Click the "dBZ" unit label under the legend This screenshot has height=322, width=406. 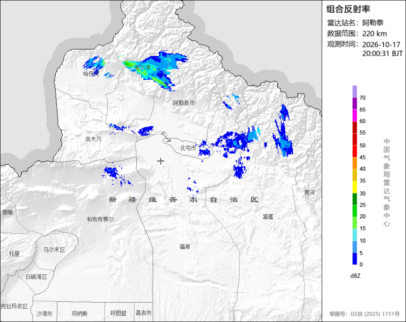pyautogui.click(x=355, y=276)
